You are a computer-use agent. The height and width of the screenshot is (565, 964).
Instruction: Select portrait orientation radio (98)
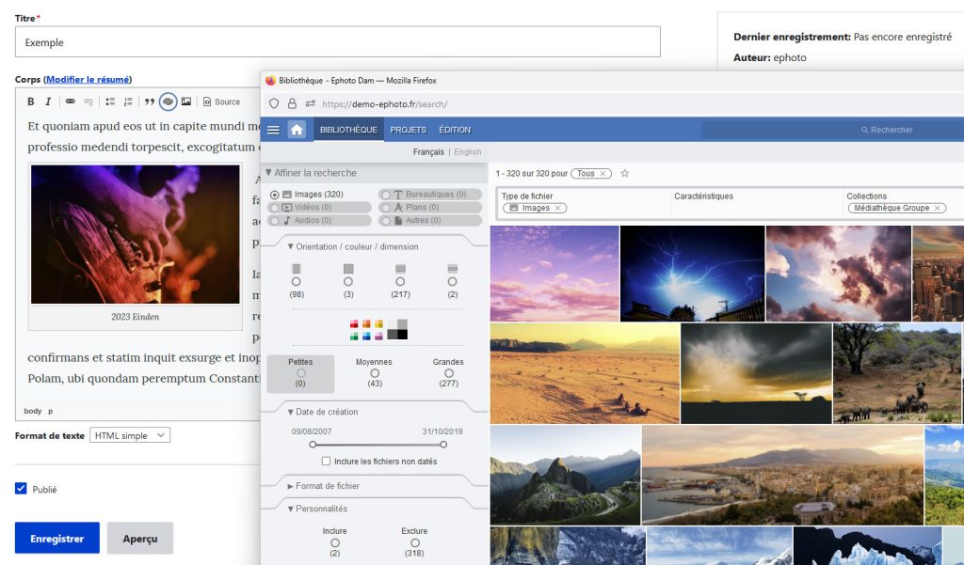[x=297, y=281]
